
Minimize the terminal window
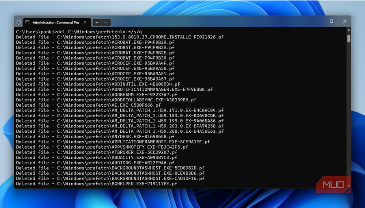click(318, 21)
